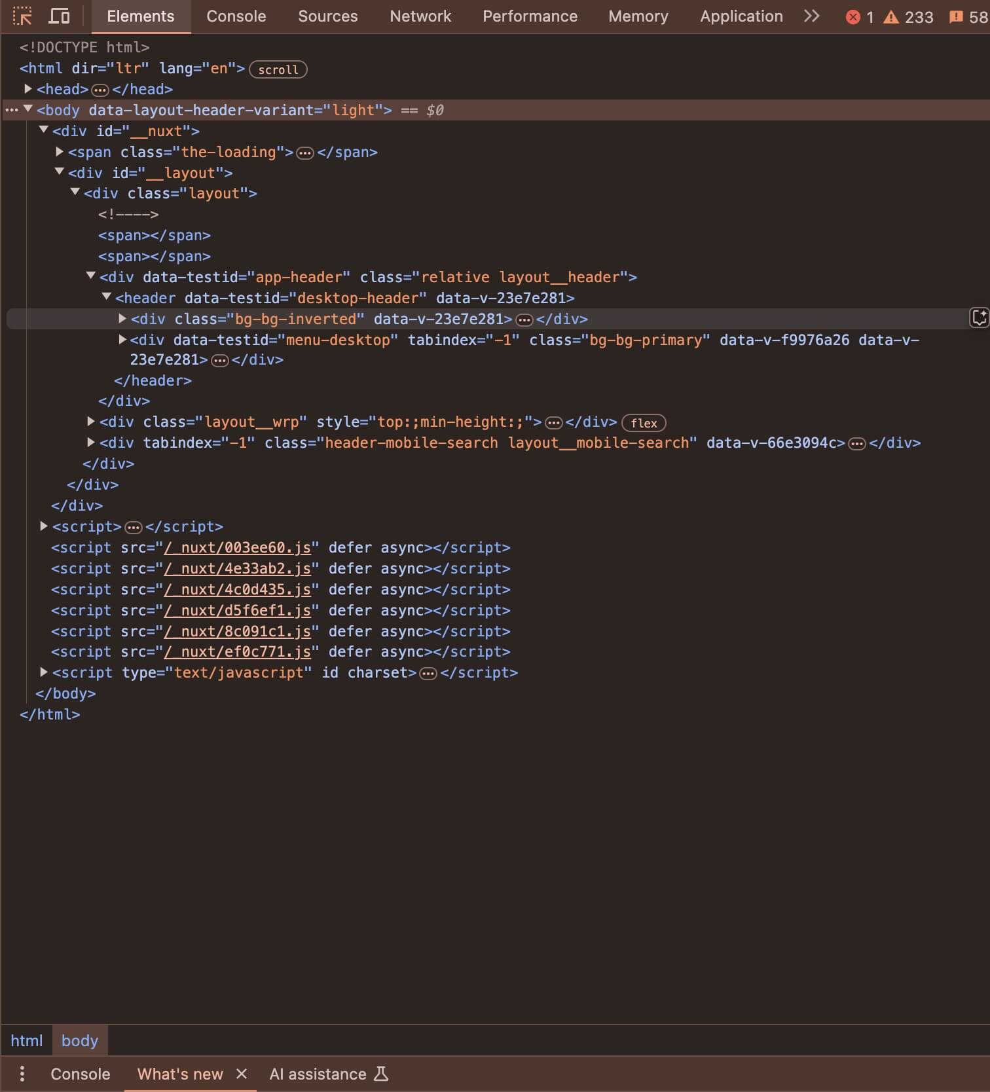Click three-dot actions left of body row
The height and width of the screenshot is (1092, 990).
[11, 110]
